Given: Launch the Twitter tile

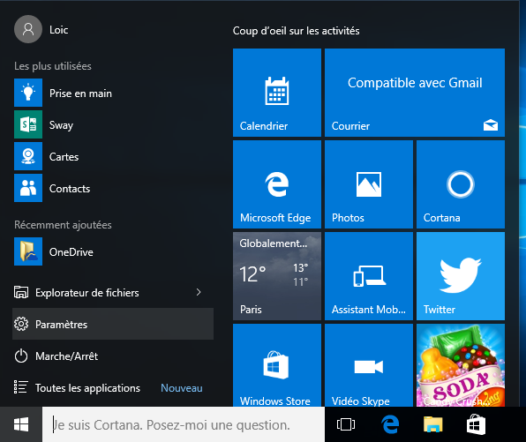Looking at the screenshot, I should tap(461, 276).
